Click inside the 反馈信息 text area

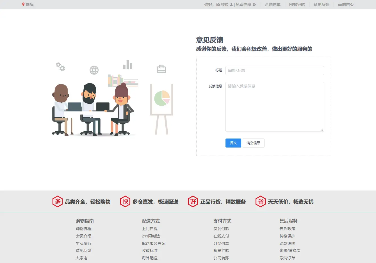274,107
